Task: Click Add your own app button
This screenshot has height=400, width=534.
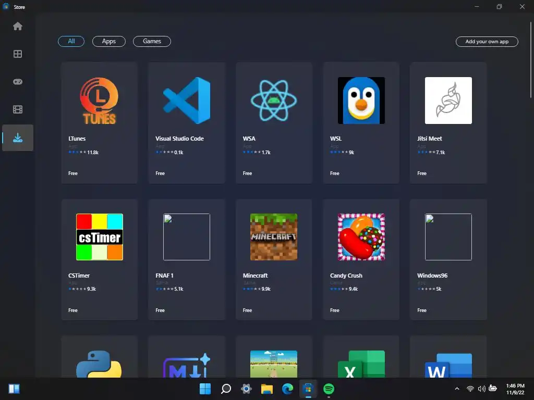Action: pyautogui.click(x=487, y=42)
